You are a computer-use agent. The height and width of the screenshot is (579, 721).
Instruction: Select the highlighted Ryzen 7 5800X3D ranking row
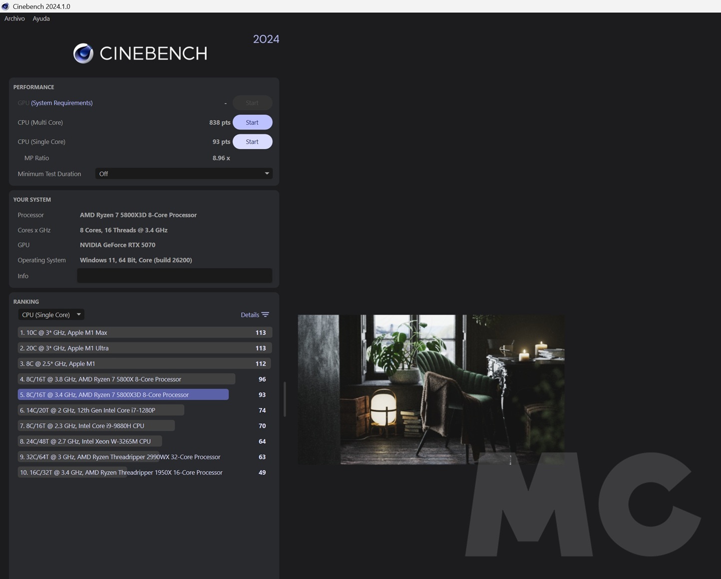[145, 394]
